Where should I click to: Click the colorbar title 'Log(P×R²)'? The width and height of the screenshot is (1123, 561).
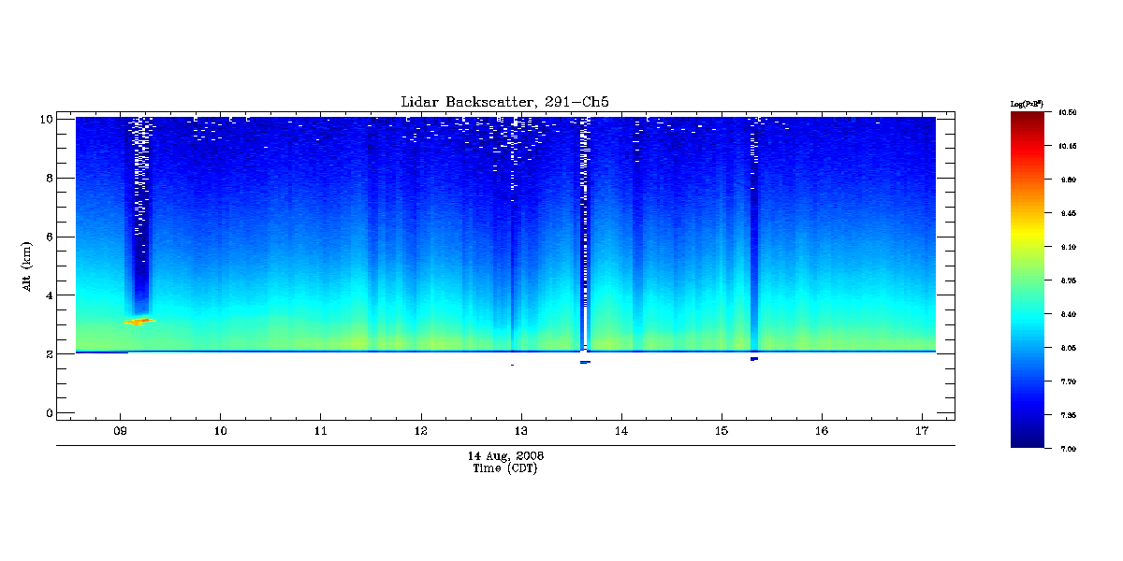point(1027,102)
